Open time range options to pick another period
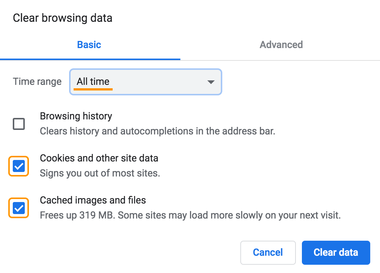 coord(145,82)
